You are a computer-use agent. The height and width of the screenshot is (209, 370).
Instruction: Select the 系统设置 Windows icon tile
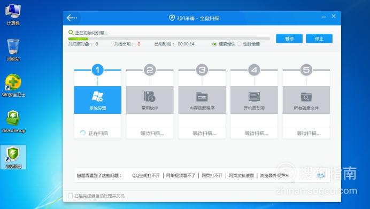tap(98, 100)
